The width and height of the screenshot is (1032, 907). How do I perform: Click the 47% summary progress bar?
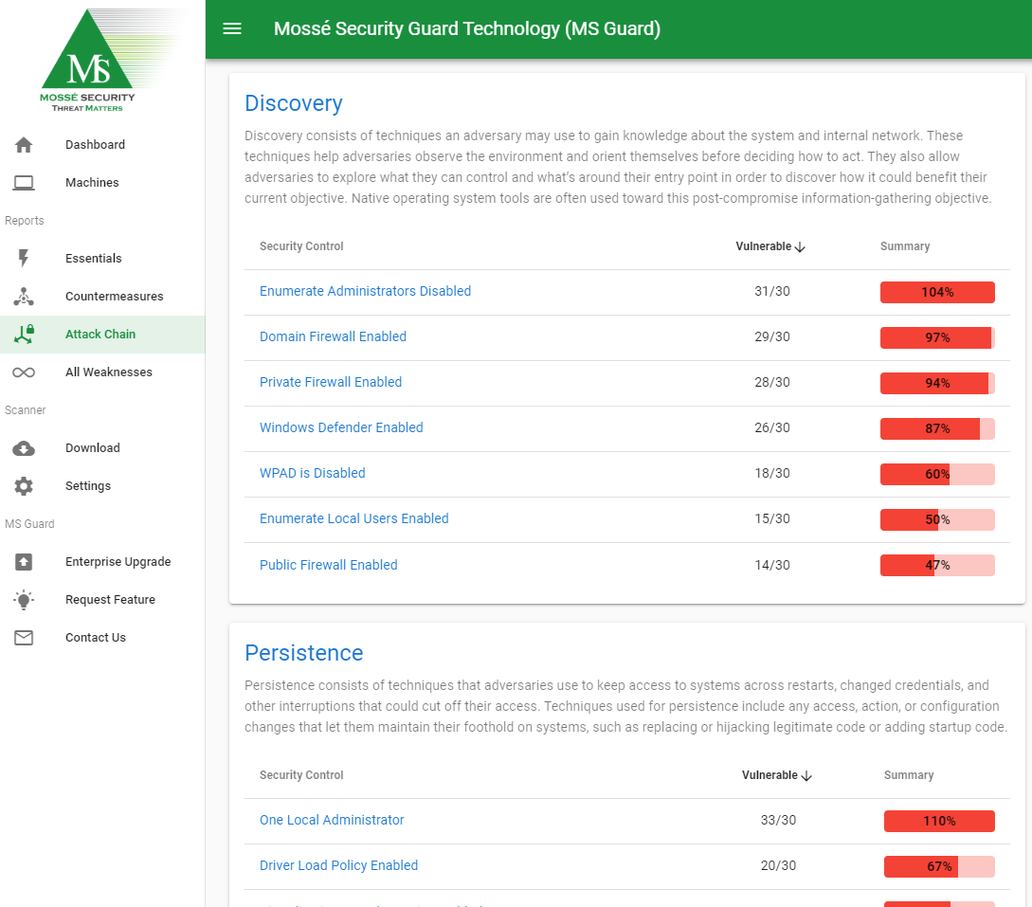point(937,565)
